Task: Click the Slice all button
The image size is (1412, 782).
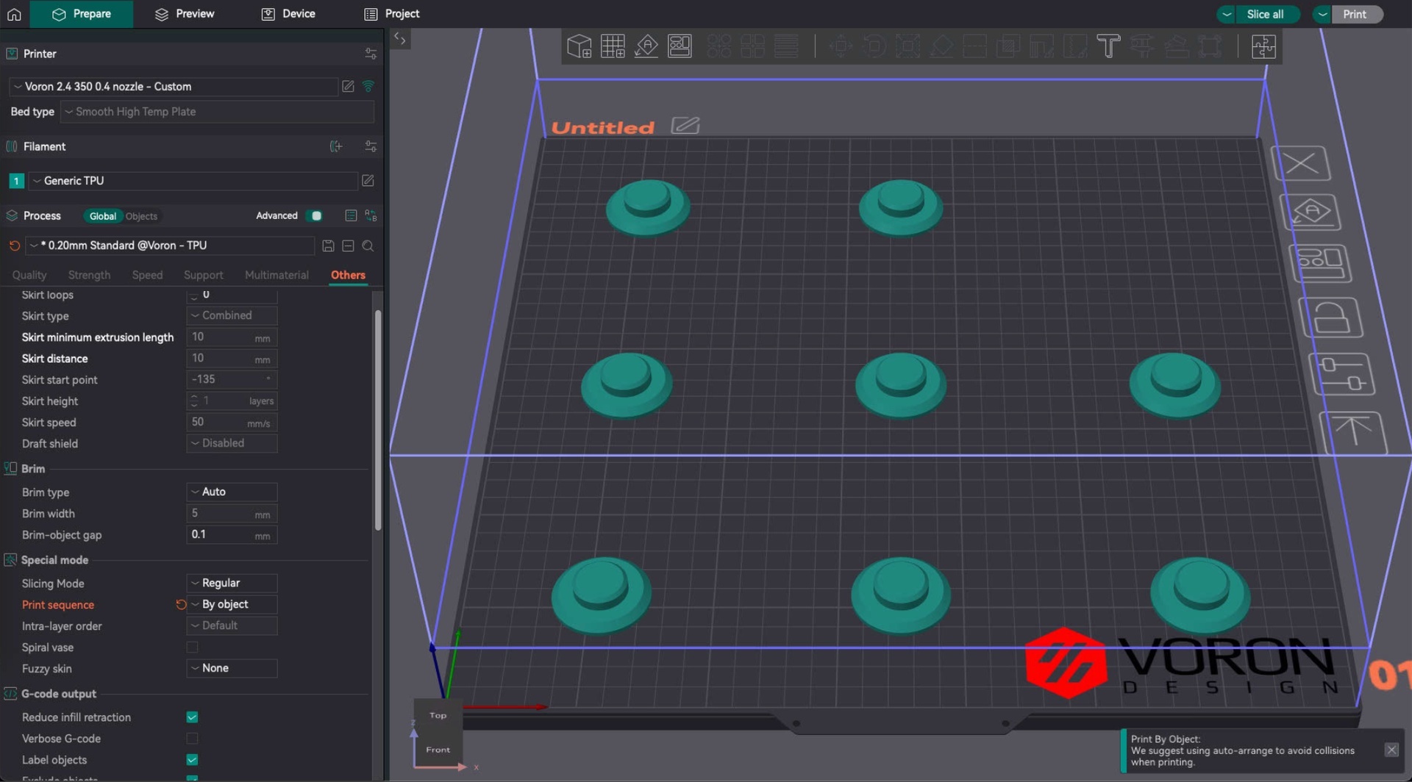Action: click(1265, 14)
